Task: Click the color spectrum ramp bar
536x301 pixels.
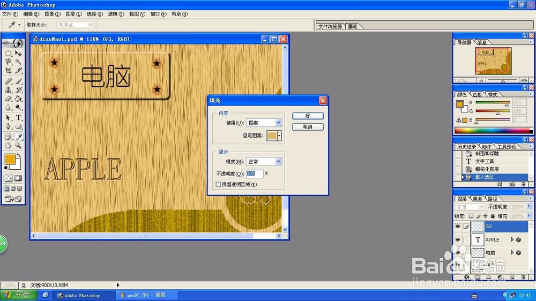Action: click(493, 131)
